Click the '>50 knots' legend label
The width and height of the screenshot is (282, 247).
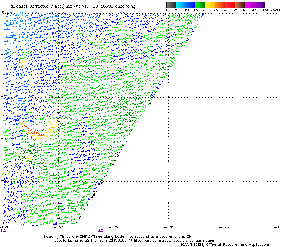click(x=271, y=10)
